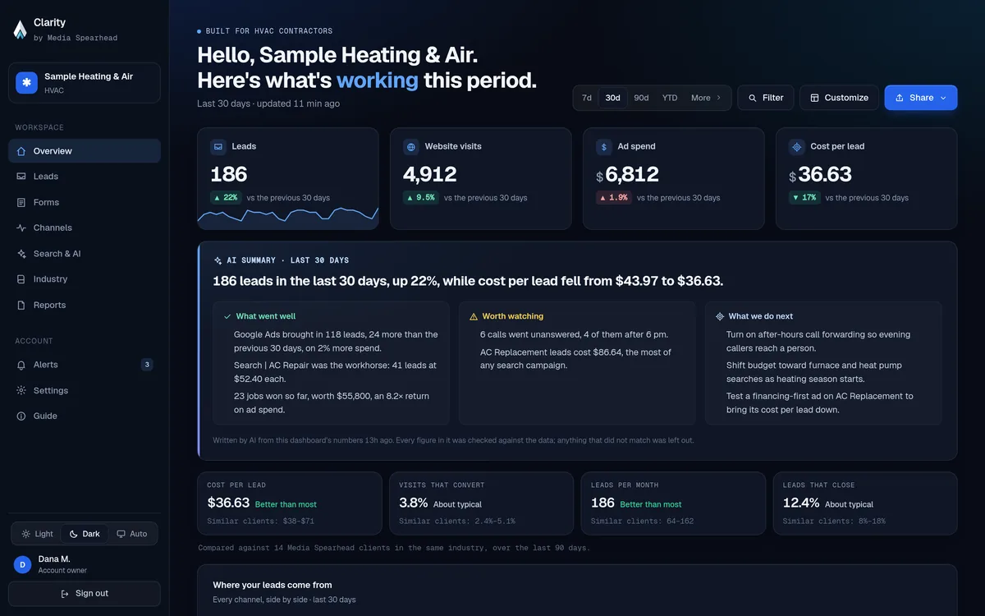
Task: Click the Clarity flame logo icon
Action: click(x=21, y=30)
